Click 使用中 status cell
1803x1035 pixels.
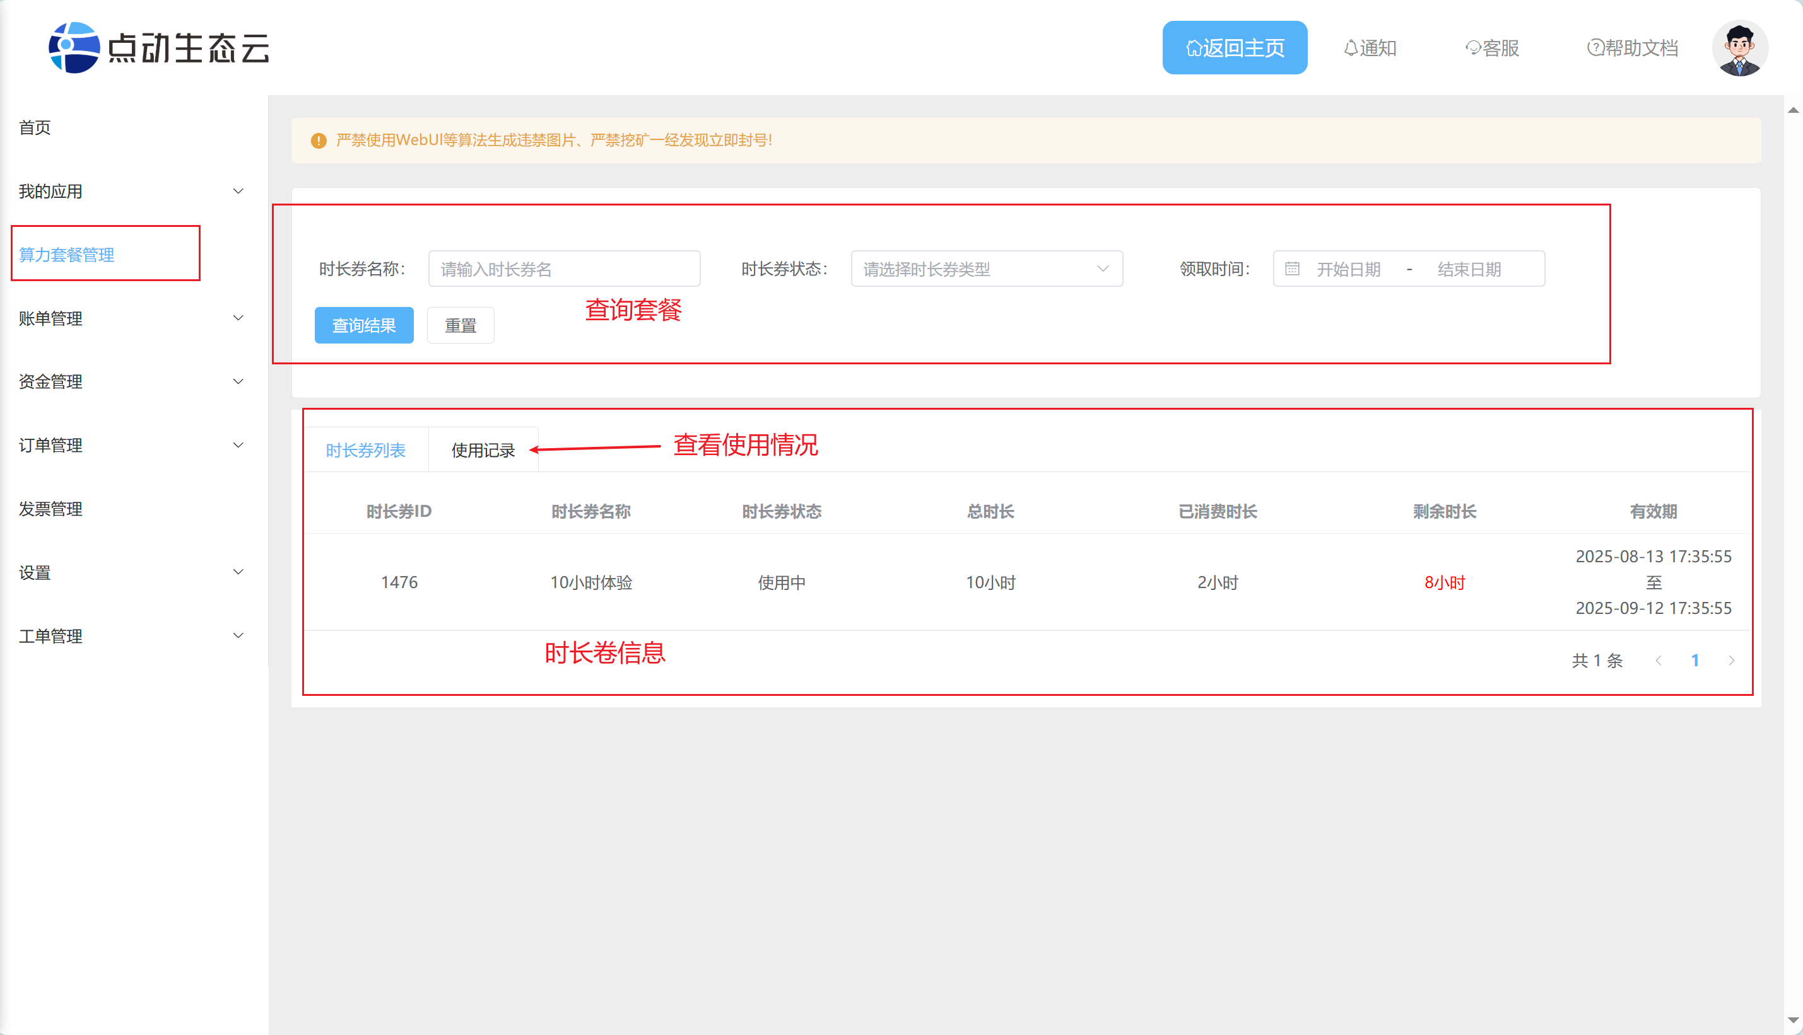pyautogui.click(x=782, y=582)
